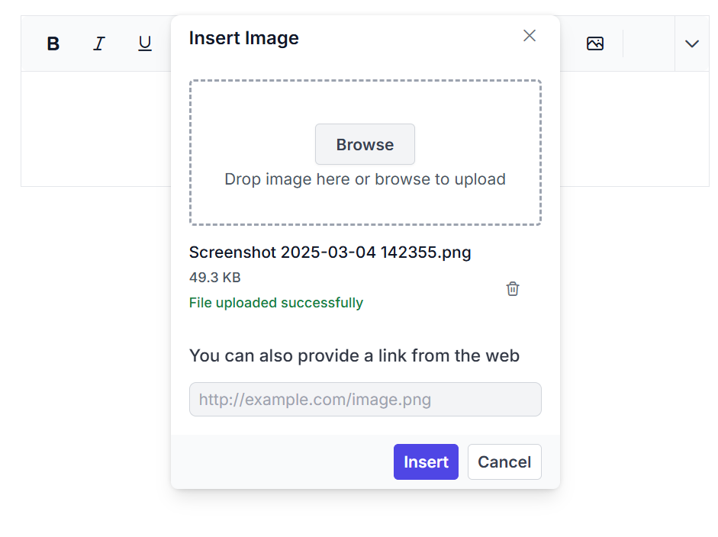Click the http://example.com/image.png URL field
718x537 pixels.
pyautogui.click(x=365, y=399)
